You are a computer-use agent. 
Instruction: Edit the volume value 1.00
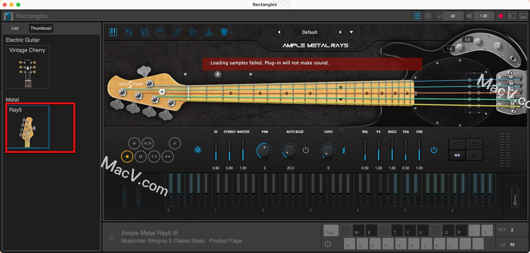pyautogui.click(x=484, y=16)
